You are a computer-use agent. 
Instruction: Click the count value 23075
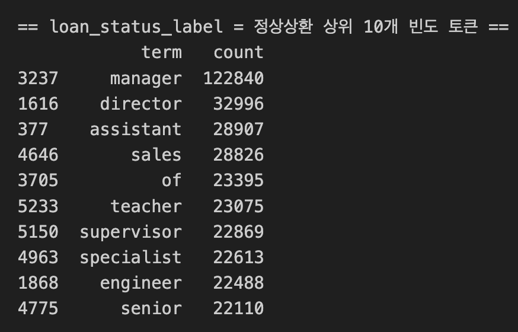click(x=238, y=206)
